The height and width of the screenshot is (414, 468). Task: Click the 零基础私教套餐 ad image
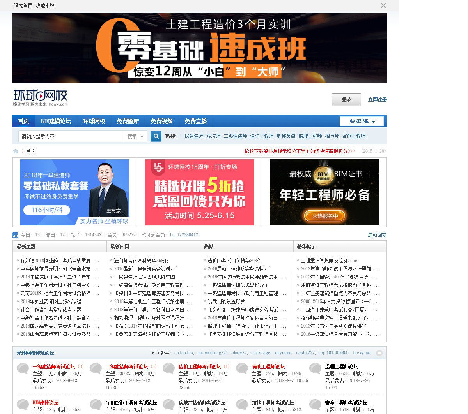75,192
